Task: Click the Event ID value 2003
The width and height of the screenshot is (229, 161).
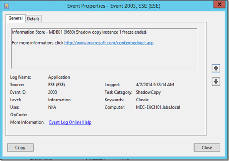Action: click(x=53, y=92)
